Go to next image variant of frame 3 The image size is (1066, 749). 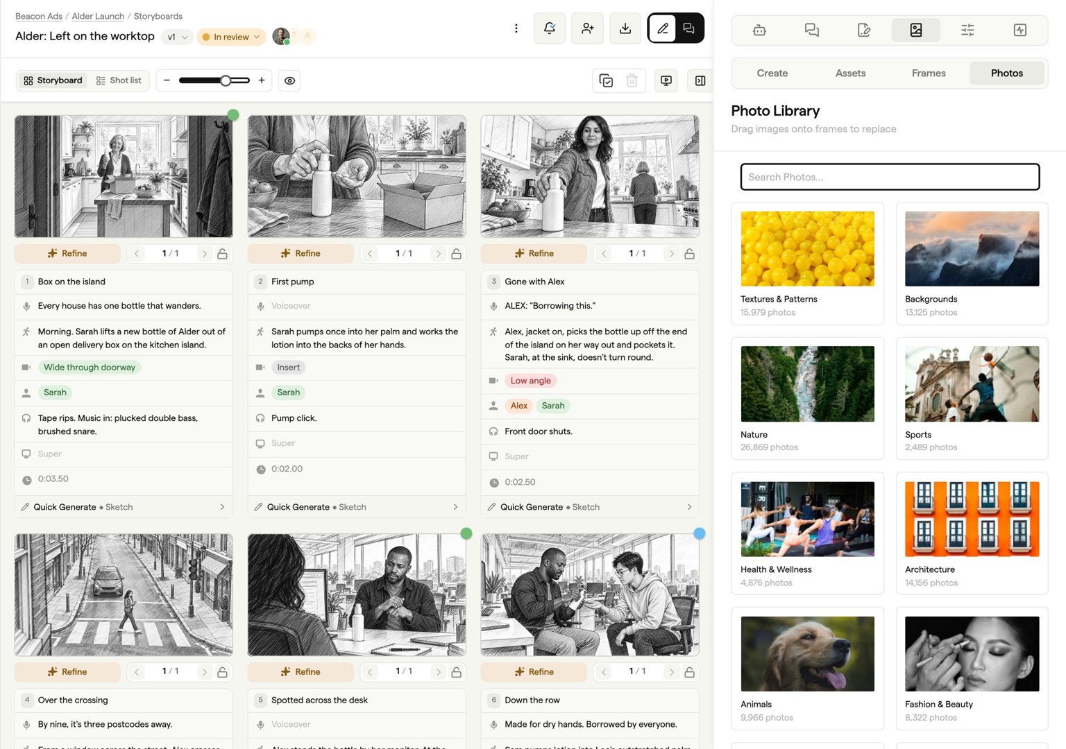click(672, 254)
